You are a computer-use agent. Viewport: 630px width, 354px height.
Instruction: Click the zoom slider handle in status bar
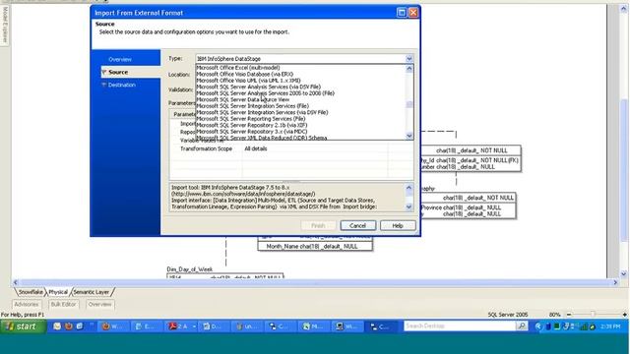[x=593, y=315]
